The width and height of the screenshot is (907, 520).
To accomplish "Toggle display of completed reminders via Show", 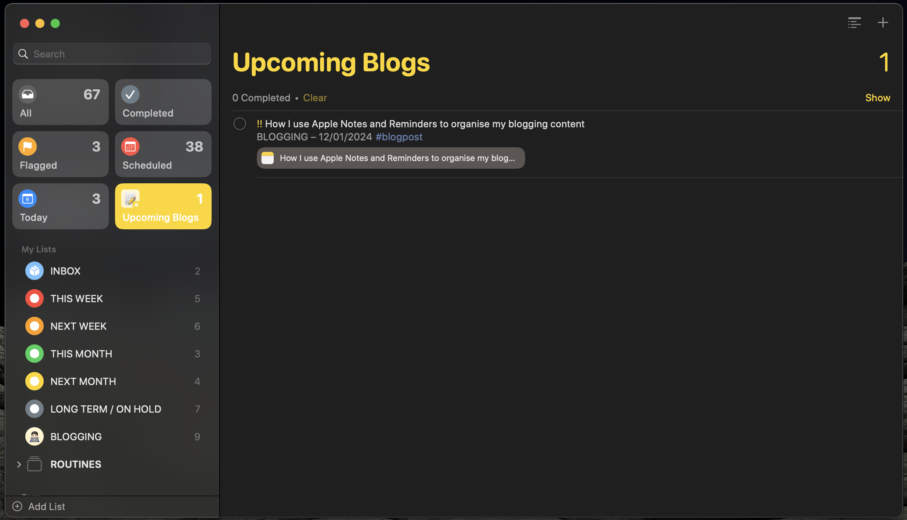I will click(x=877, y=97).
